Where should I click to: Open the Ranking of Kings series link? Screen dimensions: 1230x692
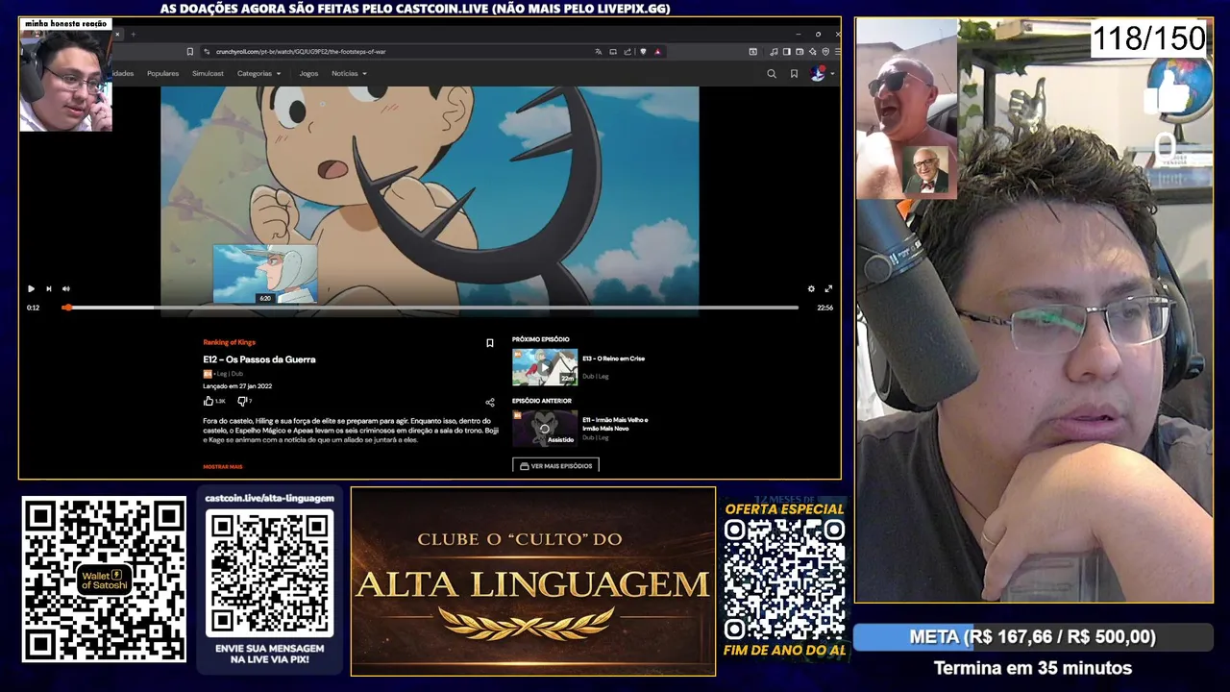pyautogui.click(x=229, y=342)
